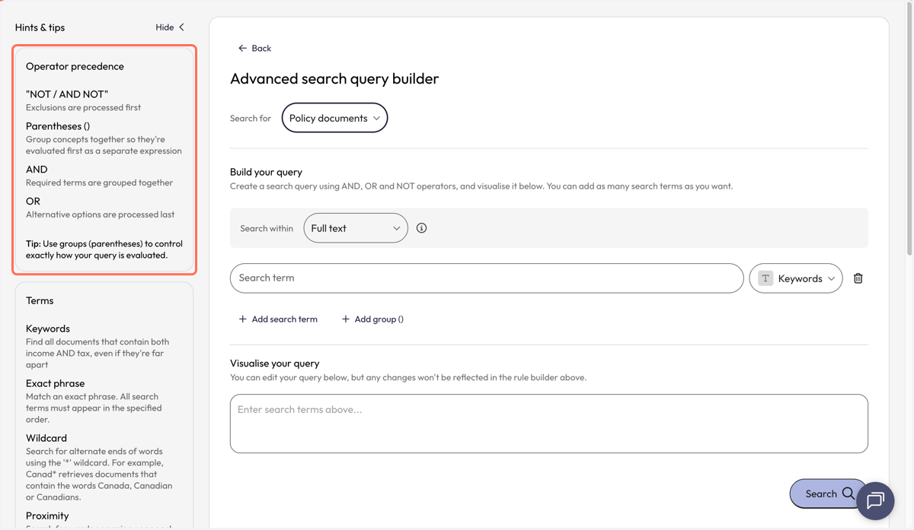This screenshot has height=530, width=914.
Task: Select the '"NOT / AND NOT"' hint title
Action: click(67, 94)
